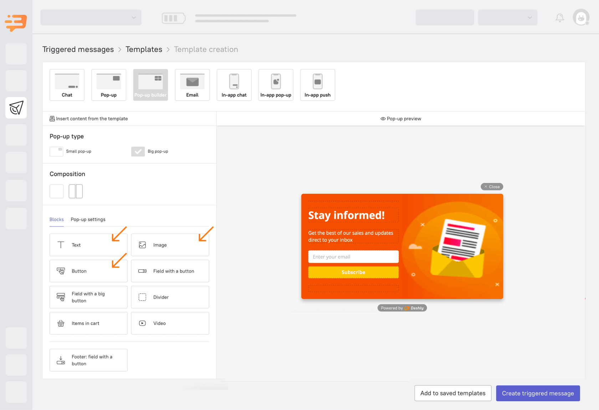
Task: Expand the dropdown near the top right
Action: click(x=507, y=17)
